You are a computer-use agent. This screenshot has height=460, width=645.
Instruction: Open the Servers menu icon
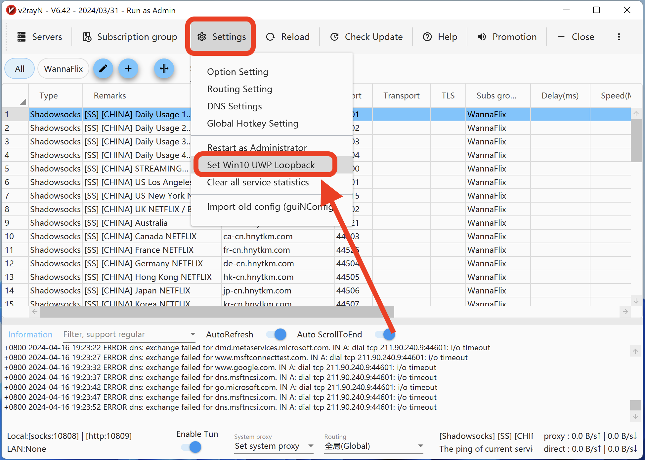coord(21,37)
